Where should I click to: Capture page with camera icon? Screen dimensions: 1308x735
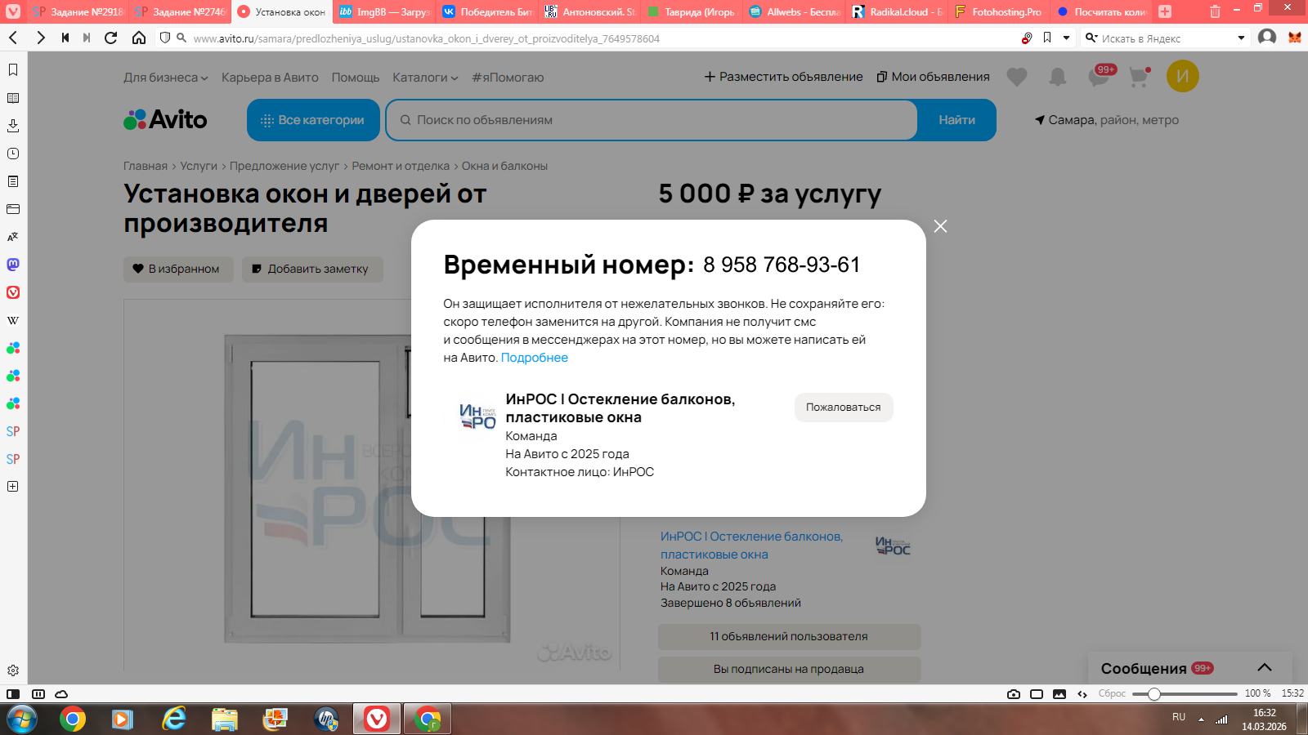tap(1014, 694)
